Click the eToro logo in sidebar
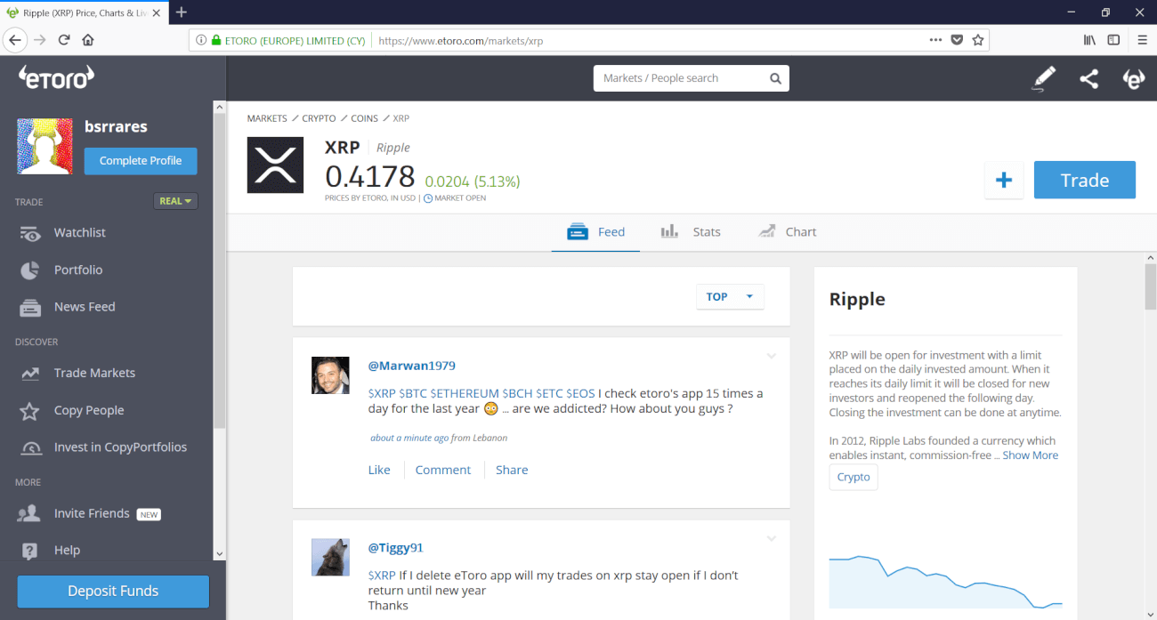Viewport: 1157px width, 620px height. click(56, 77)
